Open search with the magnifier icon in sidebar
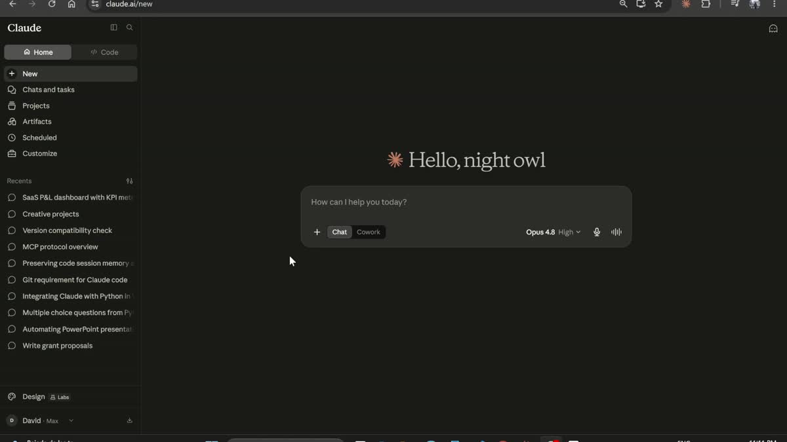787x442 pixels. pos(129,28)
